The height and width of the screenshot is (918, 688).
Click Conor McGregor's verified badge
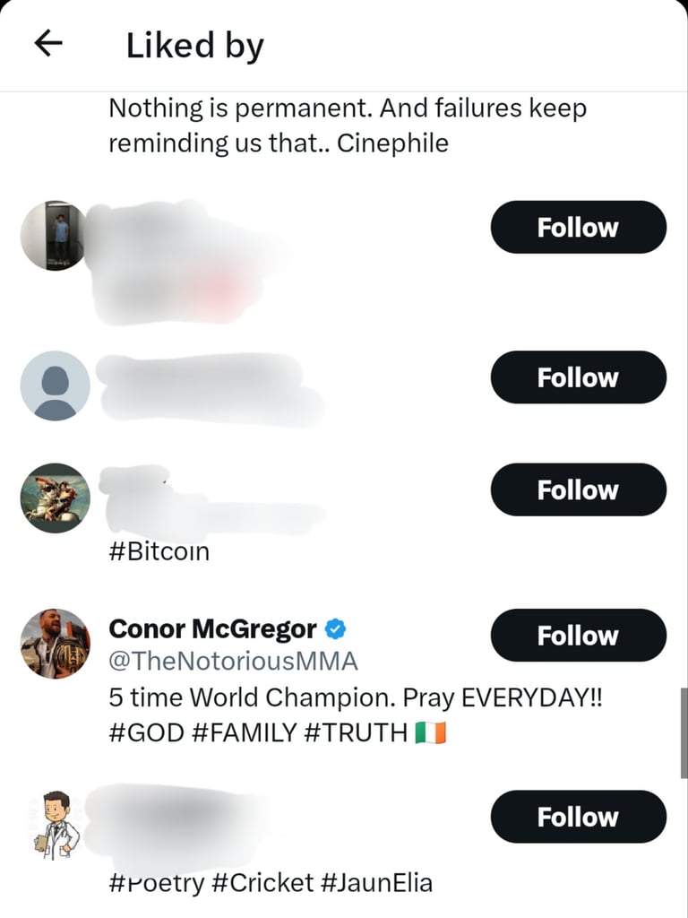point(335,629)
